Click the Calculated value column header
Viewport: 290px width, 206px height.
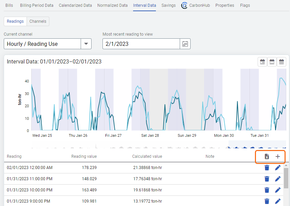click(x=147, y=156)
